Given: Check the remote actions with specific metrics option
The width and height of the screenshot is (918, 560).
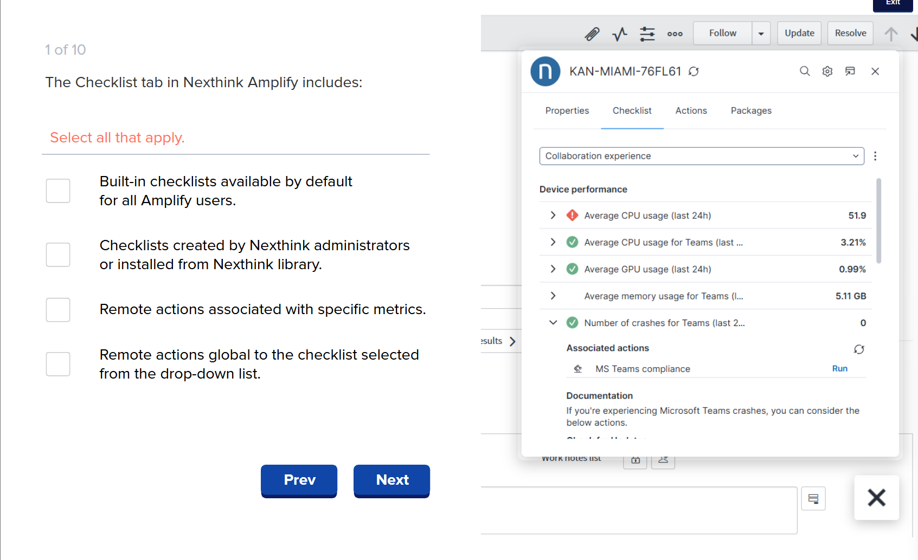Looking at the screenshot, I should tap(57, 310).
